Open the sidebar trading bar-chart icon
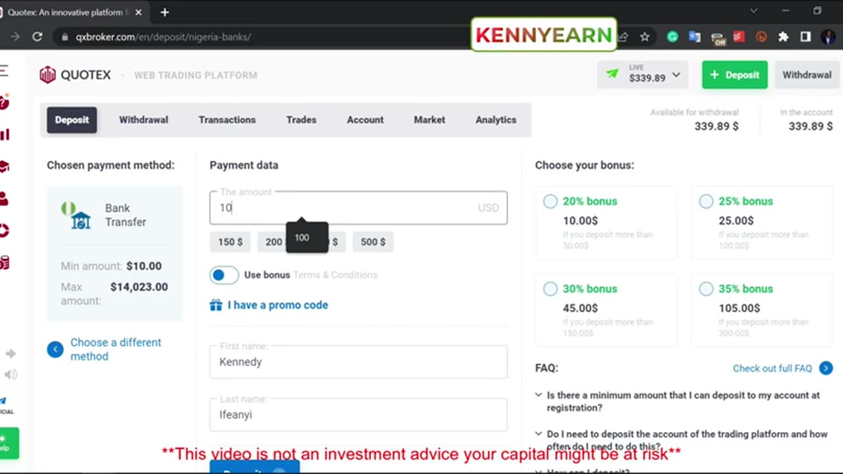This screenshot has height=474, width=843. coord(5,135)
